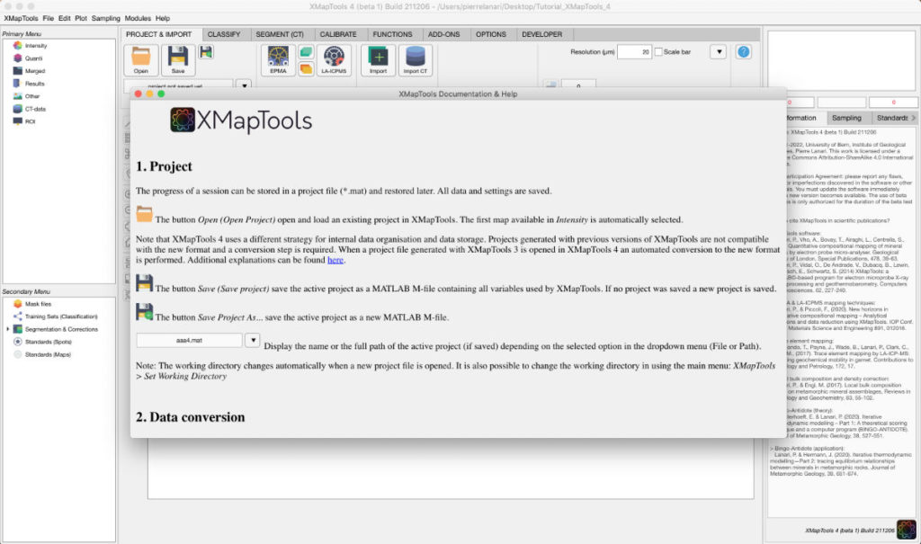Open the Plot menu
Screen dimensions: 921x544
click(80, 18)
